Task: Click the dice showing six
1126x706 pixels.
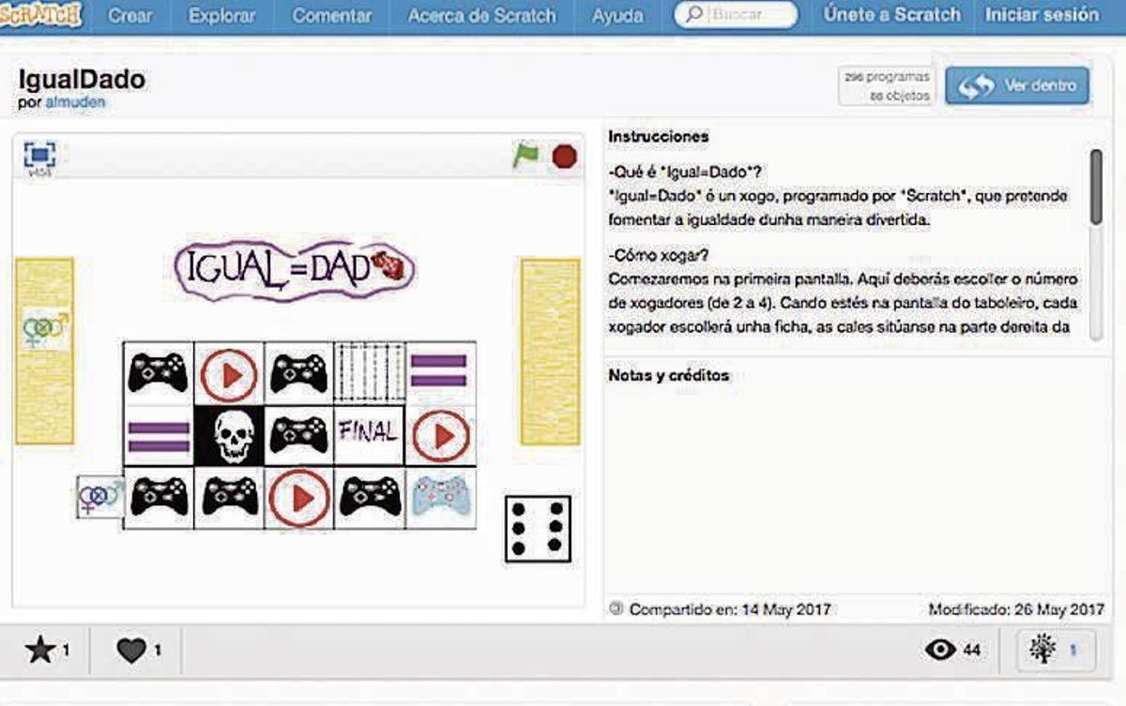Action: [x=538, y=528]
